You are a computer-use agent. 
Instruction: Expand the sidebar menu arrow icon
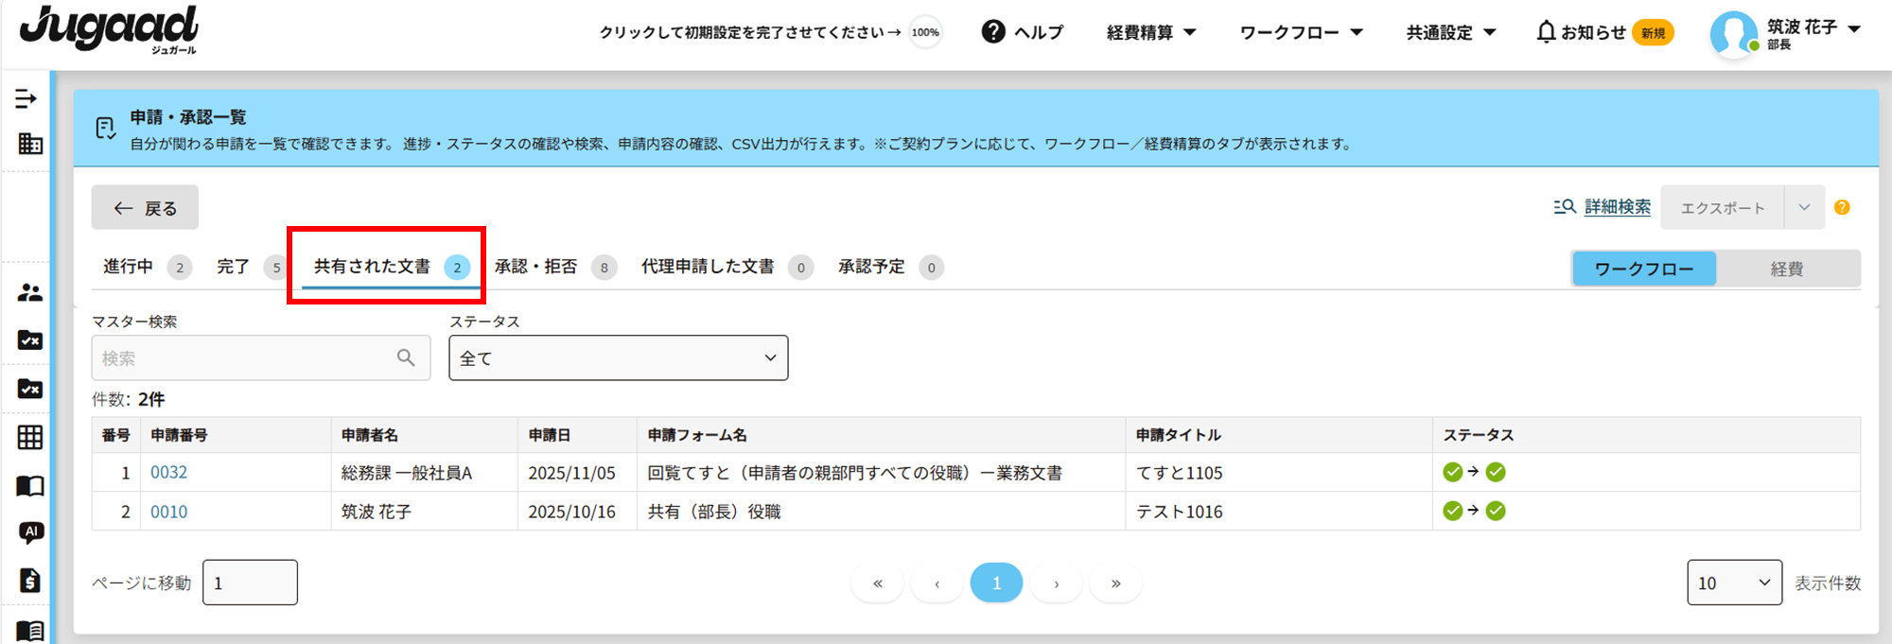(x=26, y=98)
